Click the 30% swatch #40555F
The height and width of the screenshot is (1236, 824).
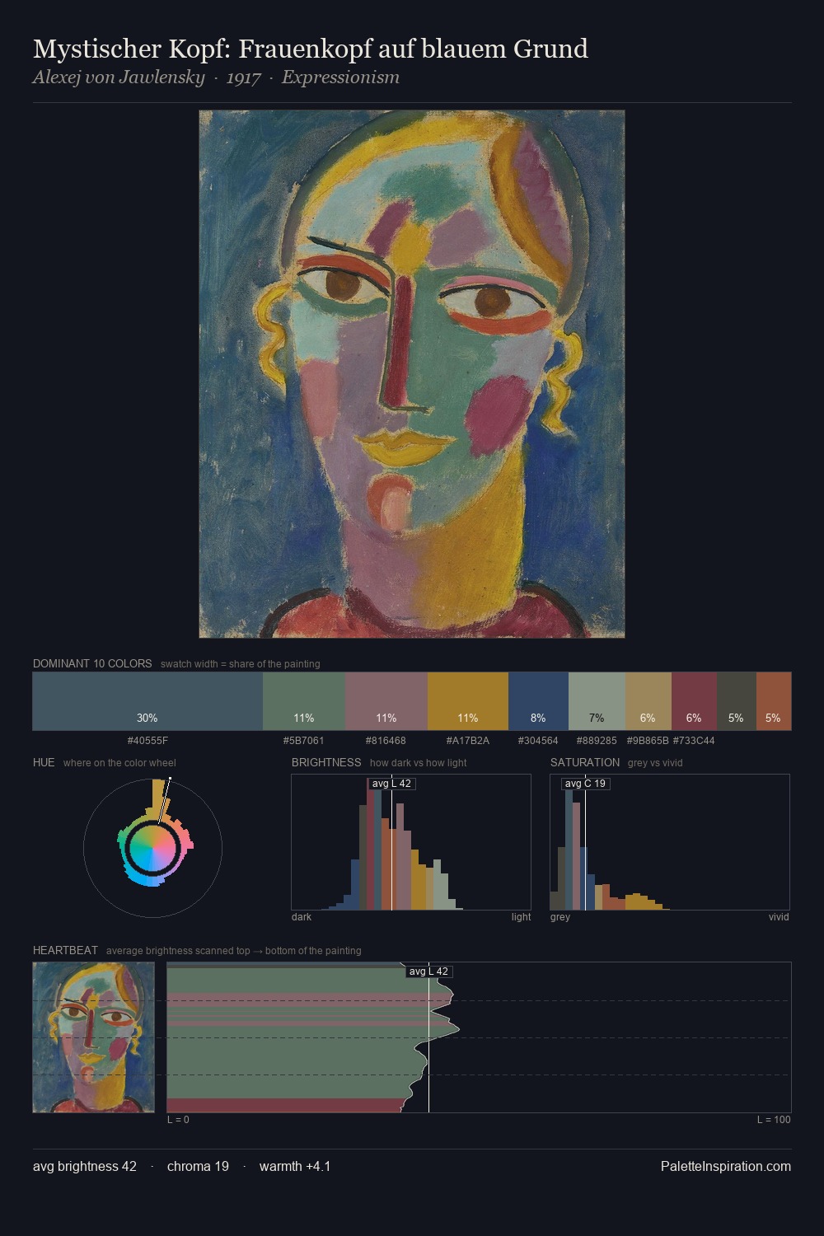click(x=147, y=701)
